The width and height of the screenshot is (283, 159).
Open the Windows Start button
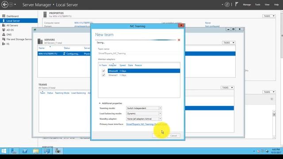(4, 151)
